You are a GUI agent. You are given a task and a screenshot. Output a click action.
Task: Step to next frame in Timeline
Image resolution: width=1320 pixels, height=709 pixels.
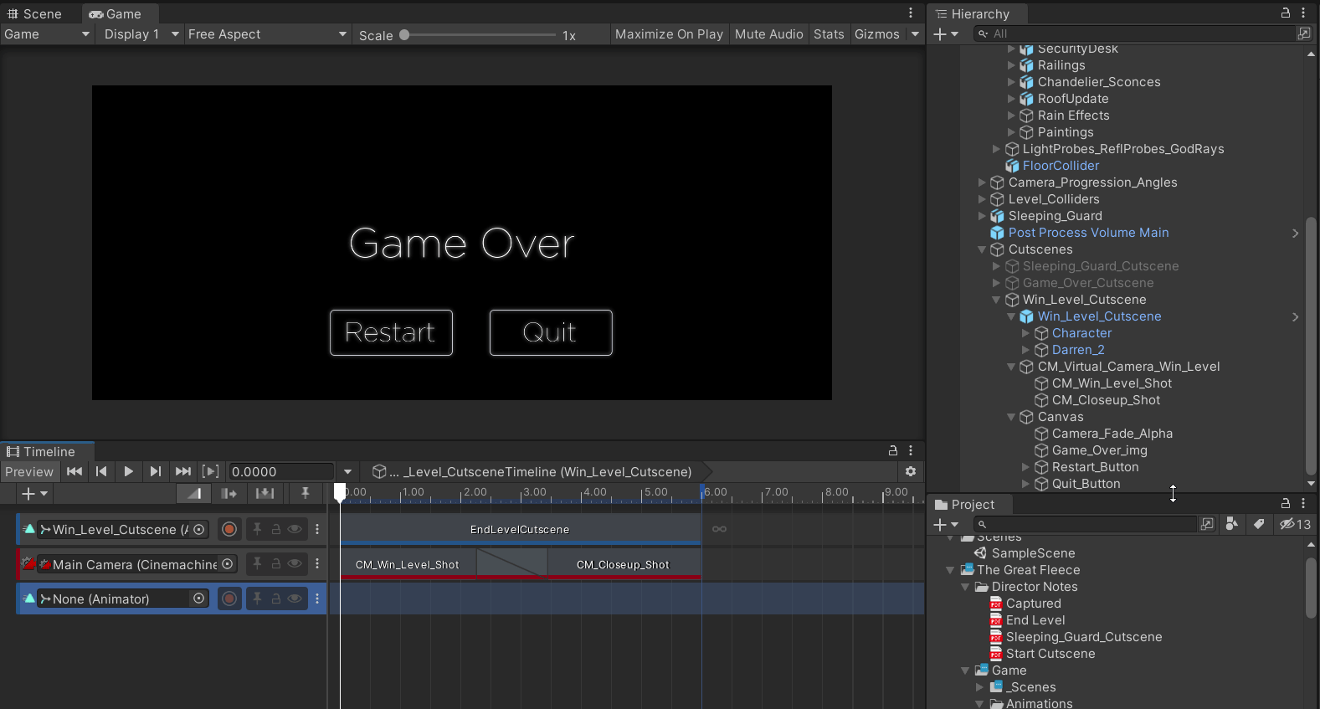(155, 471)
